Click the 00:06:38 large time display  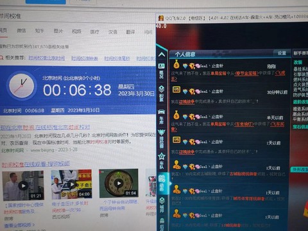[x=77, y=90]
